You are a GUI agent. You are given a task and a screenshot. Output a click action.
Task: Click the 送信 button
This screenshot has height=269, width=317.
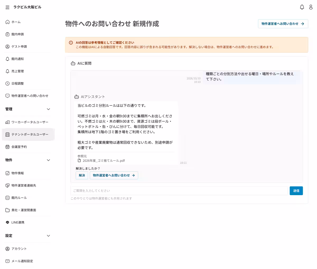[296, 191]
